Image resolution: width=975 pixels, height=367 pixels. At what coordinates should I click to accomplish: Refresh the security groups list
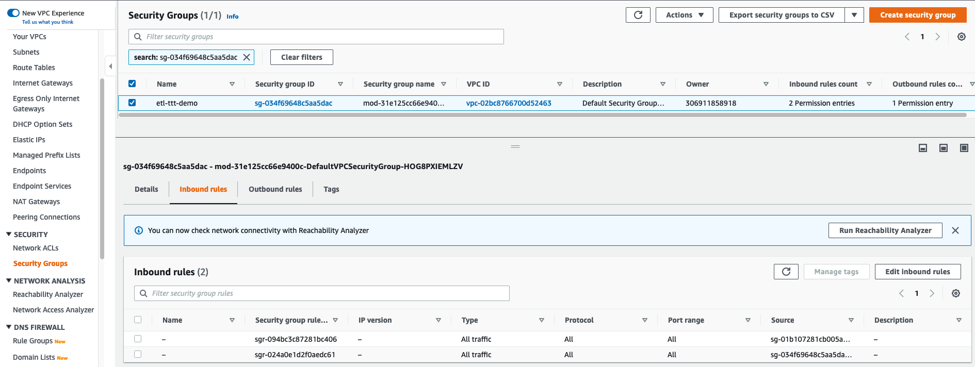point(638,15)
